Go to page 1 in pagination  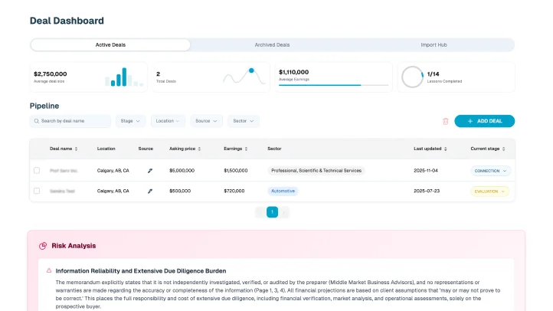[272, 212]
